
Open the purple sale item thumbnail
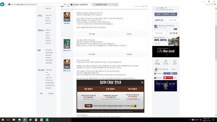156,26
